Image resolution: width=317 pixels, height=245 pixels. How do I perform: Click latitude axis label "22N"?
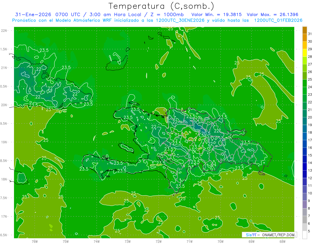(4, 31)
